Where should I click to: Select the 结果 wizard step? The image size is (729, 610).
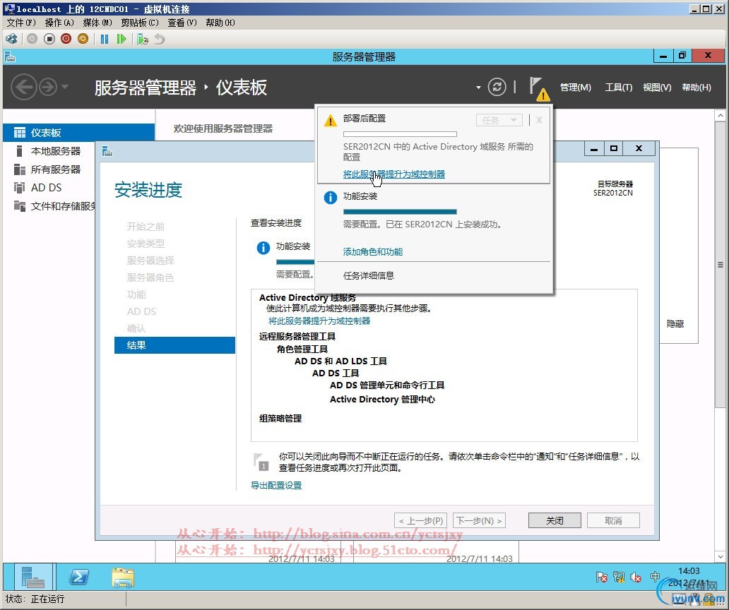click(x=174, y=345)
